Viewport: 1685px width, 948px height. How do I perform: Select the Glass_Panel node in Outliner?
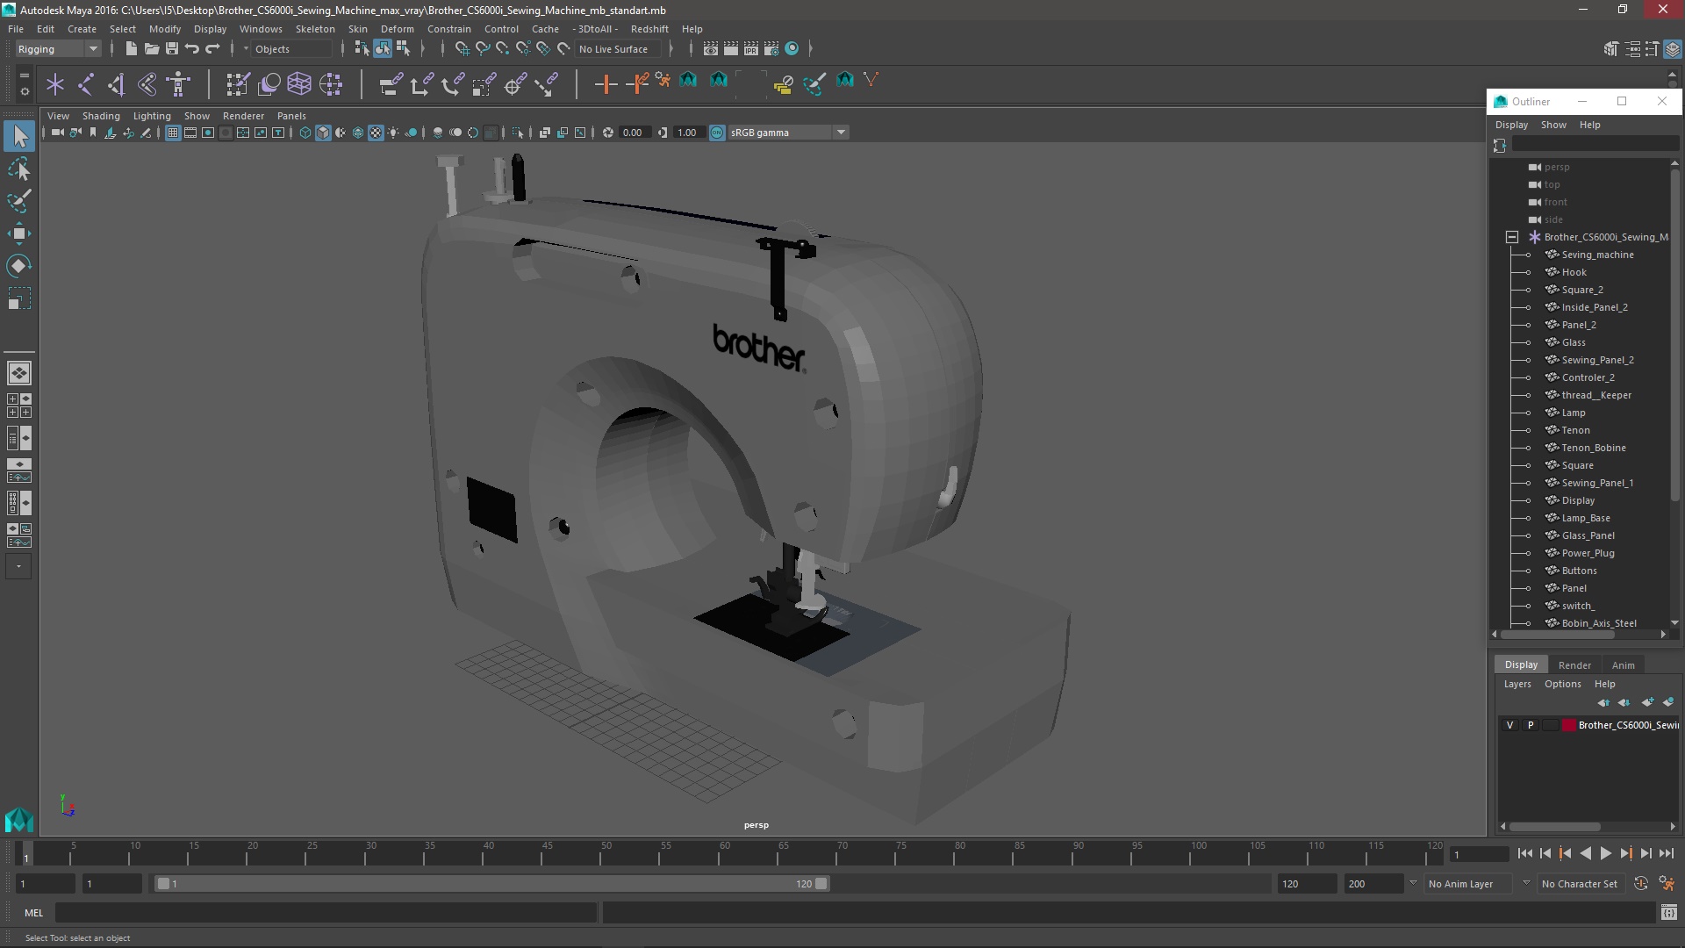[x=1588, y=535]
